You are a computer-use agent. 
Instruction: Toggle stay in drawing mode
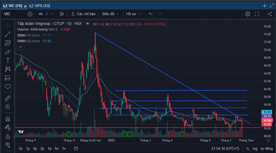tap(8, 127)
